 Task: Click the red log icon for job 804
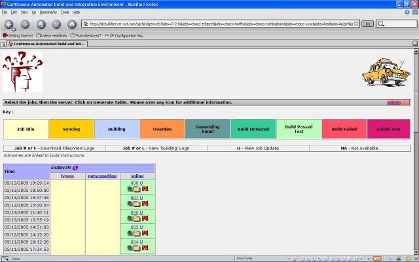coord(145,248)
